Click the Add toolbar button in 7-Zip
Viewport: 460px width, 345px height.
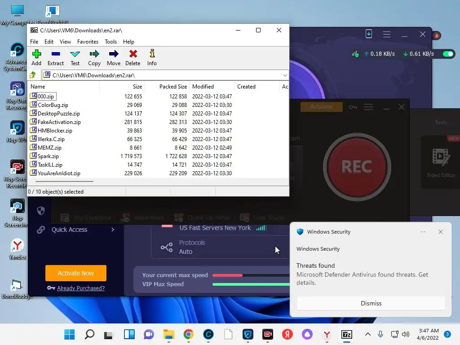[36, 57]
